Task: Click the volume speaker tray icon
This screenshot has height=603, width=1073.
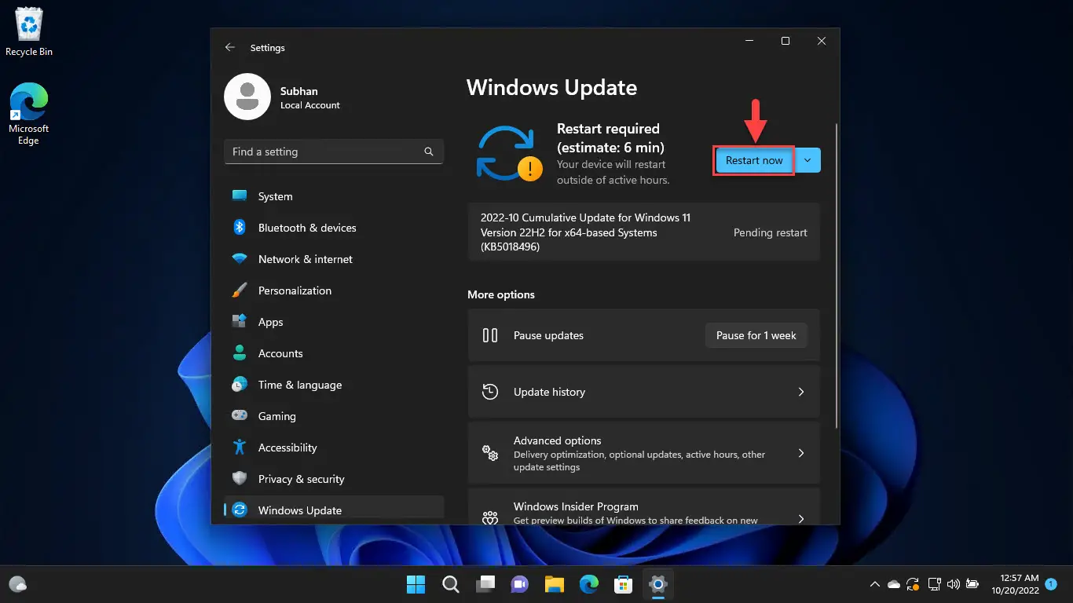Action: (954, 584)
